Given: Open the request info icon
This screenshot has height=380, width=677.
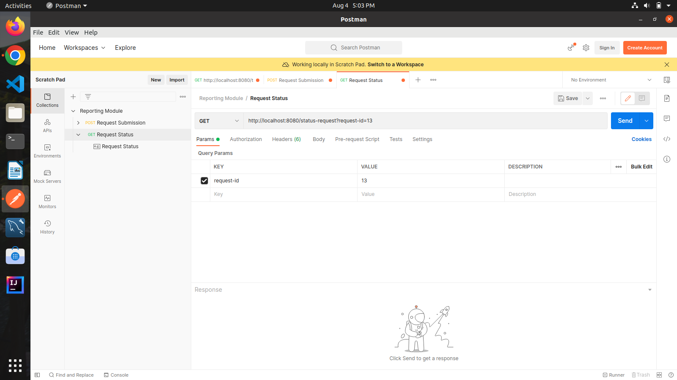Looking at the screenshot, I should [667, 159].
